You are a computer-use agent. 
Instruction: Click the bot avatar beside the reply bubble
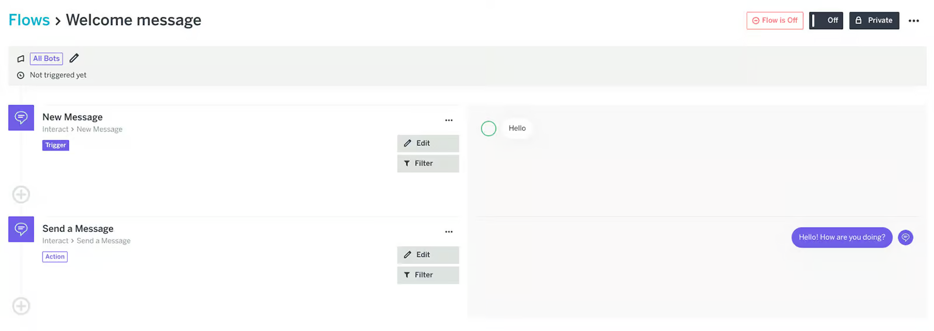[905, 238]
